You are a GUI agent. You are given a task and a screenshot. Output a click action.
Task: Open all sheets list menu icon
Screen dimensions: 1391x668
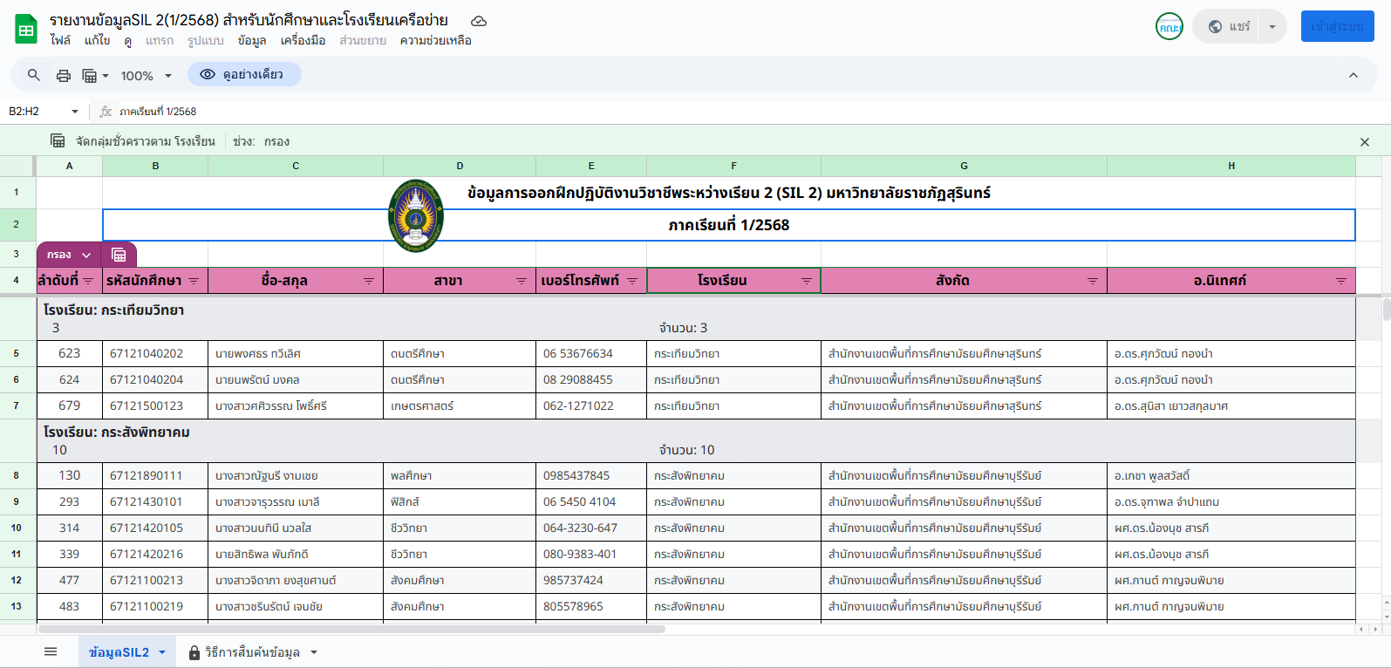[x=51, y=651]
